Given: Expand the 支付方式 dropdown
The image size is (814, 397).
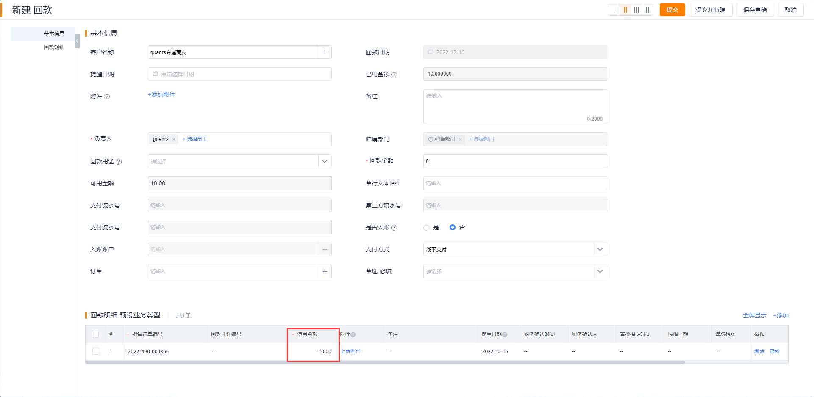Looking at the screenshot, I should [600, 249].
